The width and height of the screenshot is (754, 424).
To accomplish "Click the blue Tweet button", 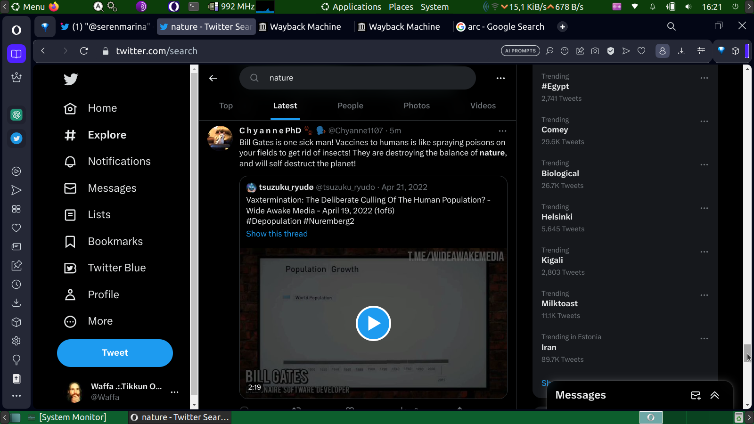I will 115,353.
